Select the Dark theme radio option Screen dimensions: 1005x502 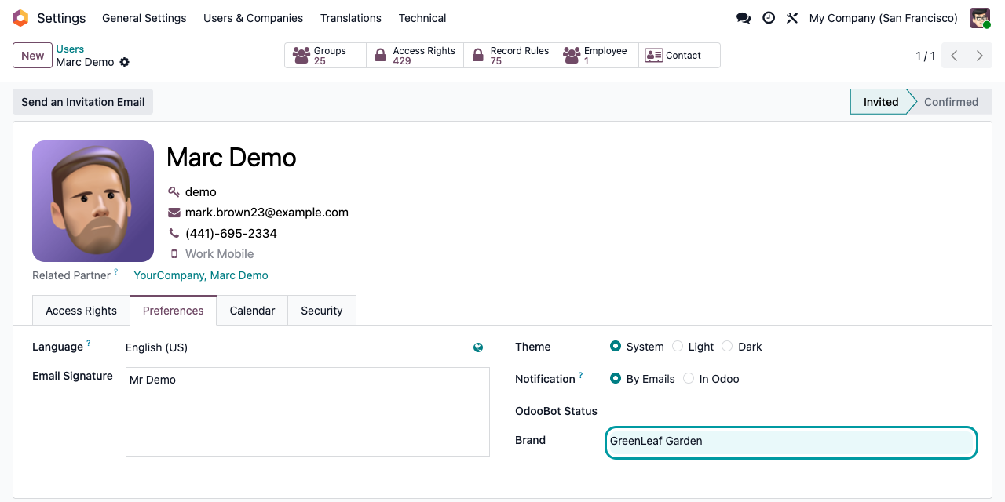tap(727, 347)
